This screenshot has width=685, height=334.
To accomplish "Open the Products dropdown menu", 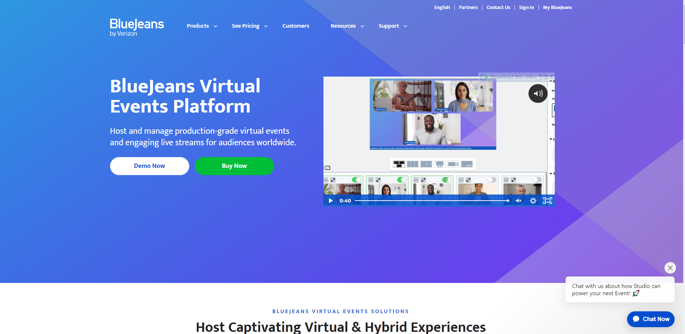I will click(198, 26).
